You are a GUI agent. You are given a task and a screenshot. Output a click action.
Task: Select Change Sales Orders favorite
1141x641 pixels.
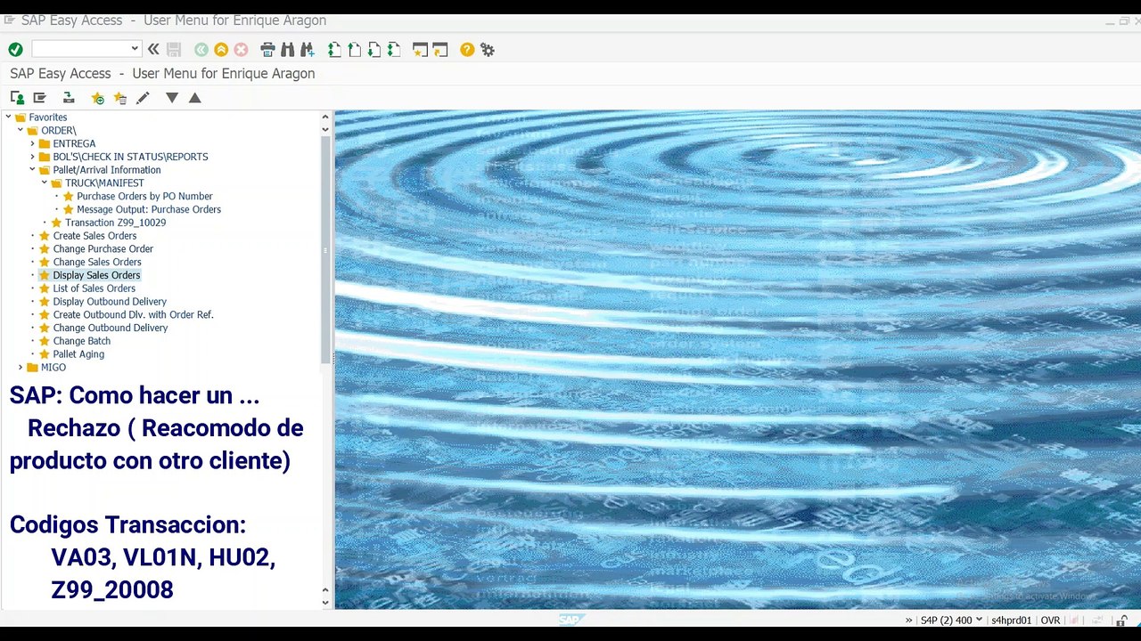click(97, 262)
